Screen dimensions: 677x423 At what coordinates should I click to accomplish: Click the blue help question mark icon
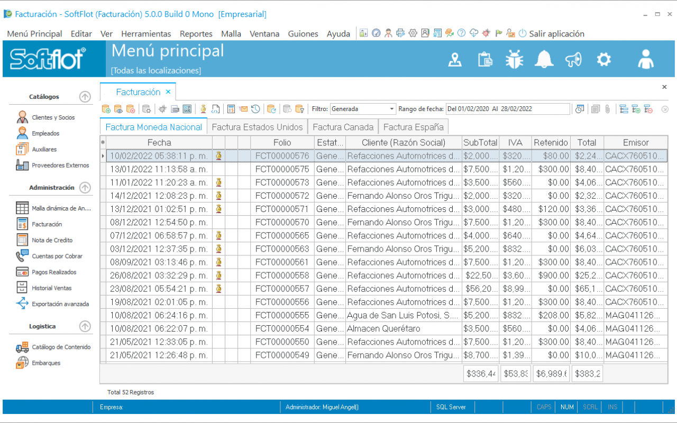[x=461, y=33]
